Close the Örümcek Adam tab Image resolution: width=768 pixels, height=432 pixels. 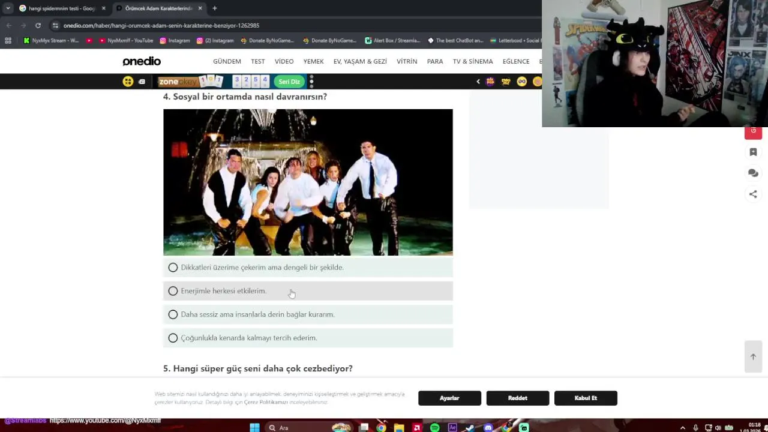tap(200, 8)
